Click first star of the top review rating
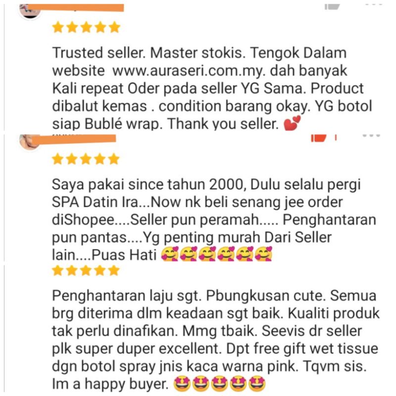The height and width of the screenshot is (396, 396). click(58, 27)
